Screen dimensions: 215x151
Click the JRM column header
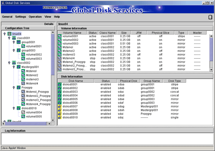[139, 33]
